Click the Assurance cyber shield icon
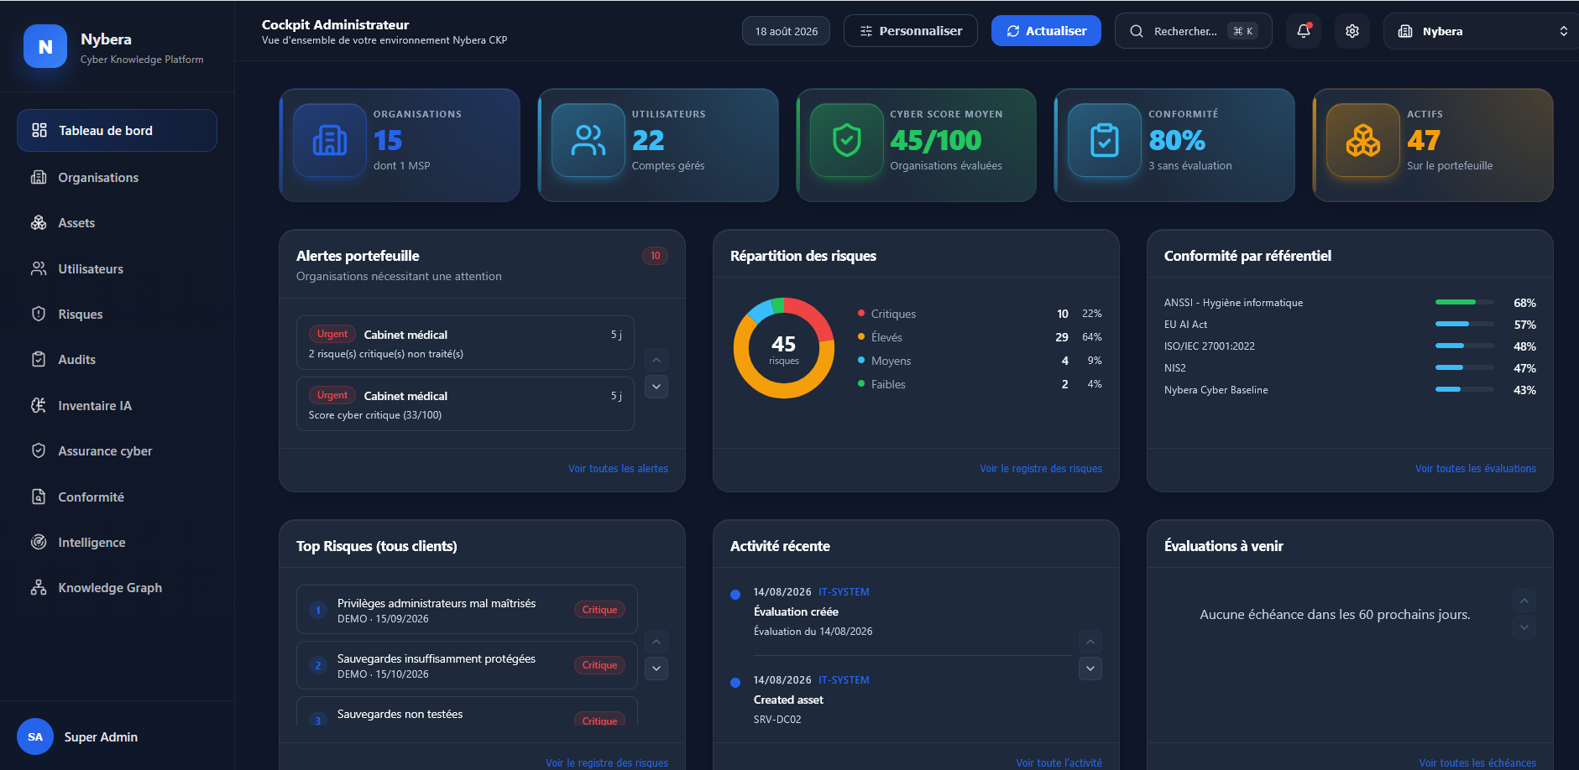The width and height of the screenshot is (1579, 770). point(39,450)
